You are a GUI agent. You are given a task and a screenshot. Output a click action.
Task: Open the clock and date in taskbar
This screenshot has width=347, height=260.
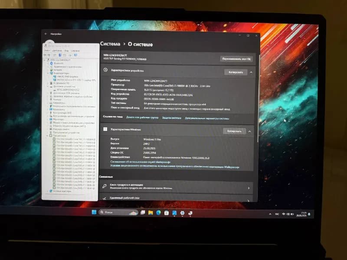point(301,214)
